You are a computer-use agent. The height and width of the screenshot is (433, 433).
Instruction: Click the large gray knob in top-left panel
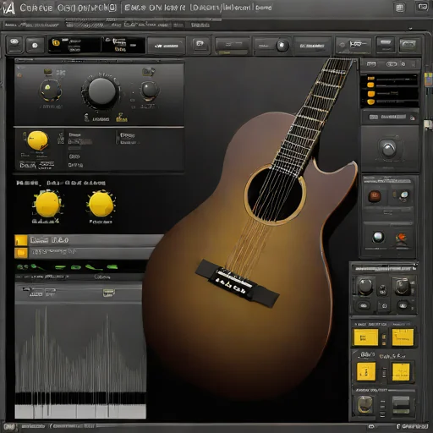pos(101,91)
